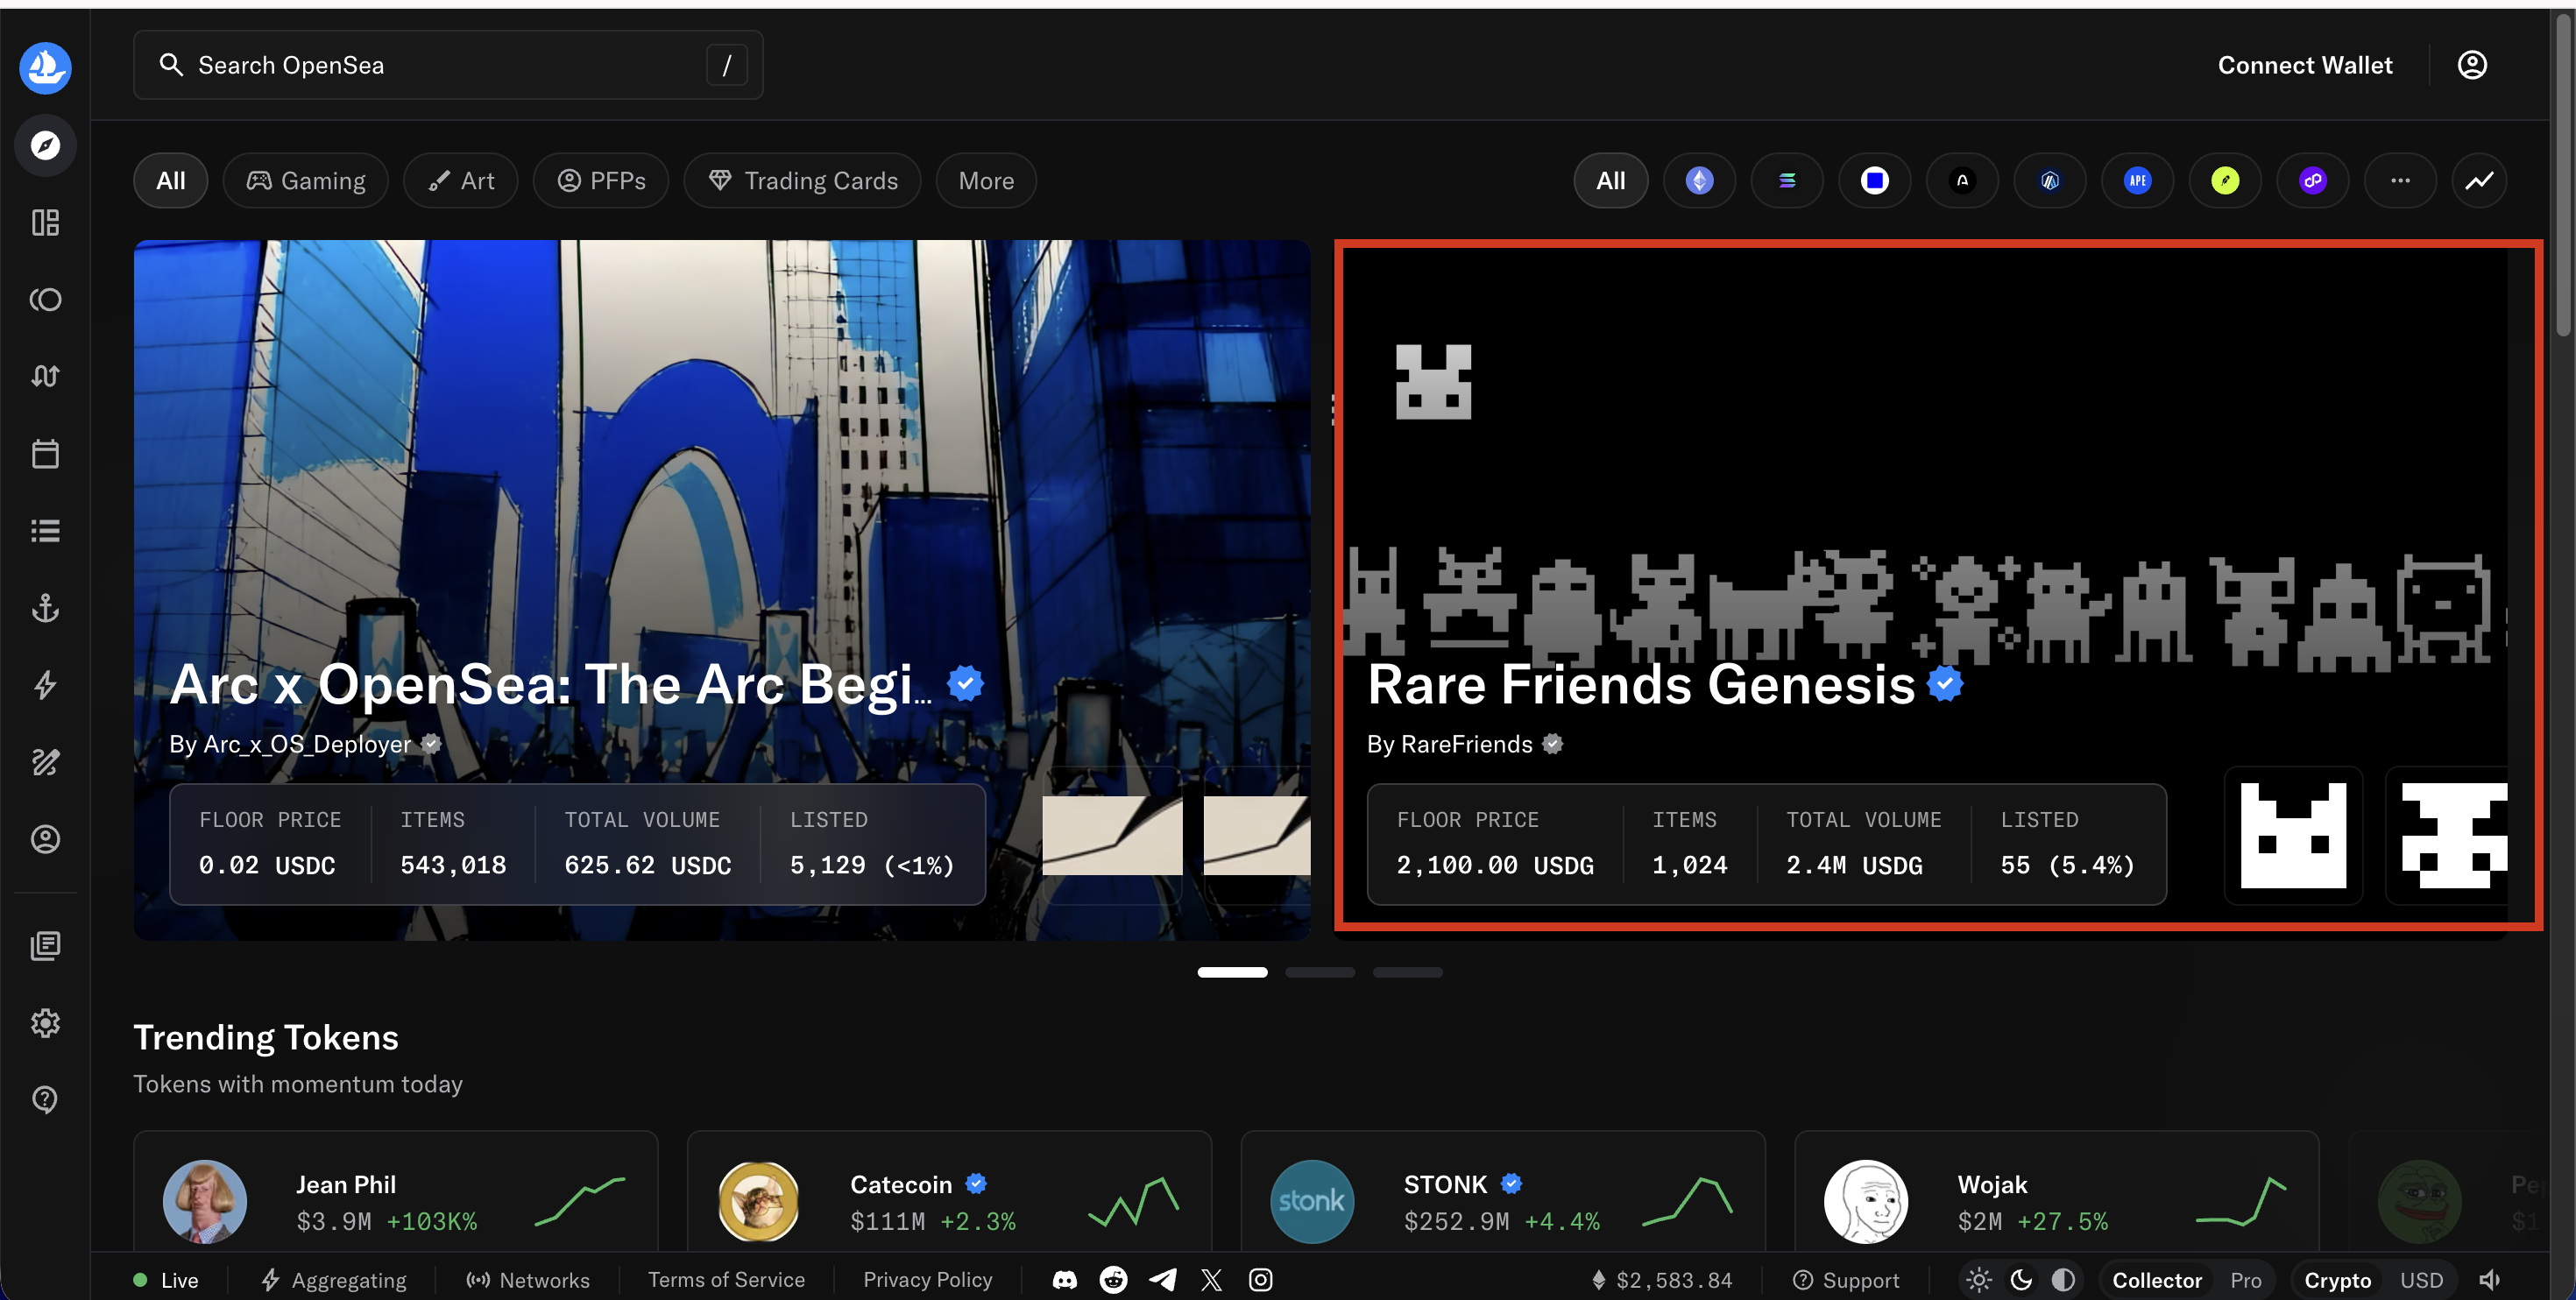Screen dimensions: 2576x1300
Task: Open the Rewards anchor icon in sidebar
Action: pyautogui.click(x=45, y=608)
